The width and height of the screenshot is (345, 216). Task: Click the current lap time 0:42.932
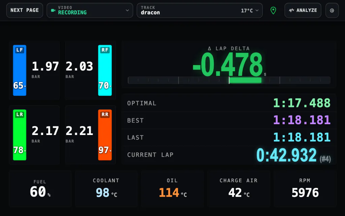tap(286, 155)
